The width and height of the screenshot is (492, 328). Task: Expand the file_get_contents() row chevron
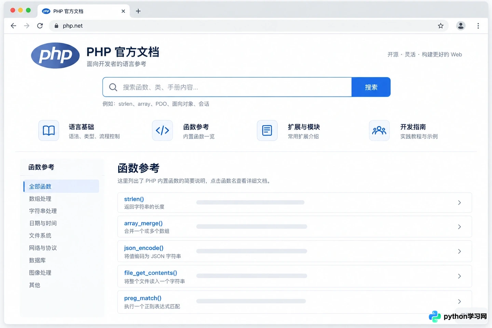(460, 276)
